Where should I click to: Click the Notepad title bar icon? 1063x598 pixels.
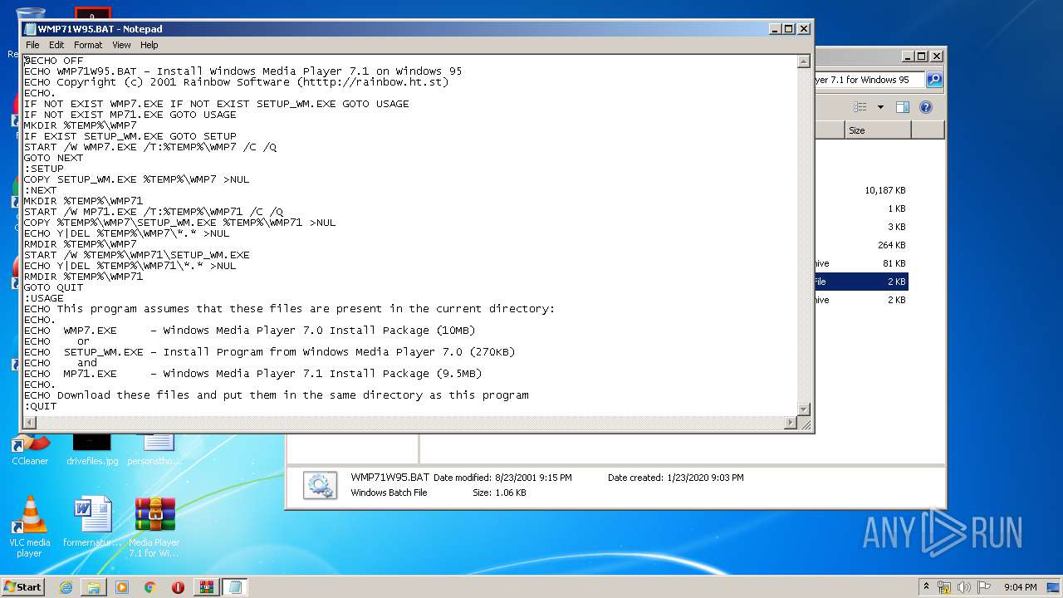[30, 29]
